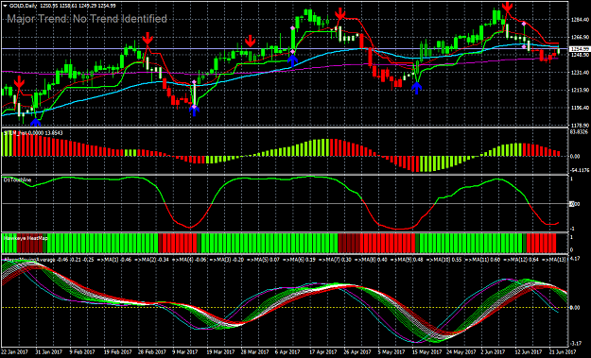
Task: Click pink diamond atop the 6 Apr candle
Action: (292, 27)
